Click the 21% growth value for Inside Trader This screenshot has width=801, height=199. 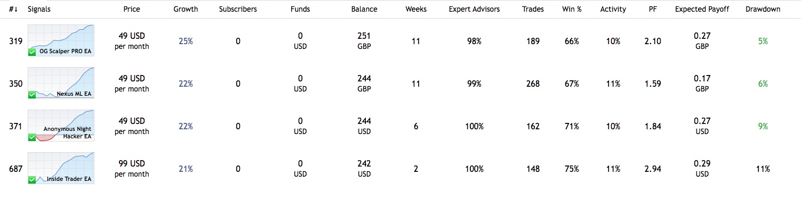point(186,169)
